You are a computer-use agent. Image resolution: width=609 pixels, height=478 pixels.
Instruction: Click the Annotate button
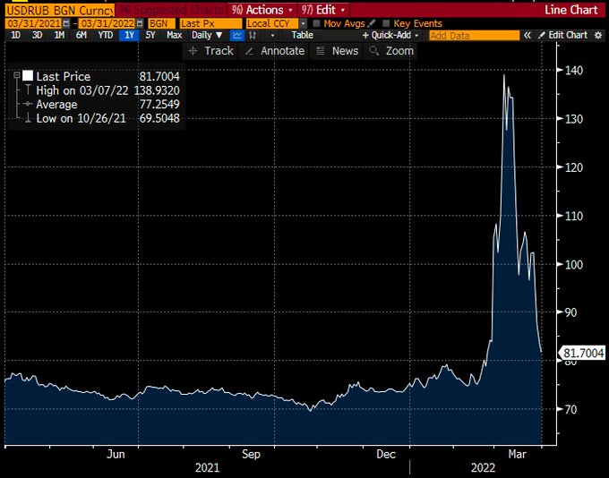275,51
